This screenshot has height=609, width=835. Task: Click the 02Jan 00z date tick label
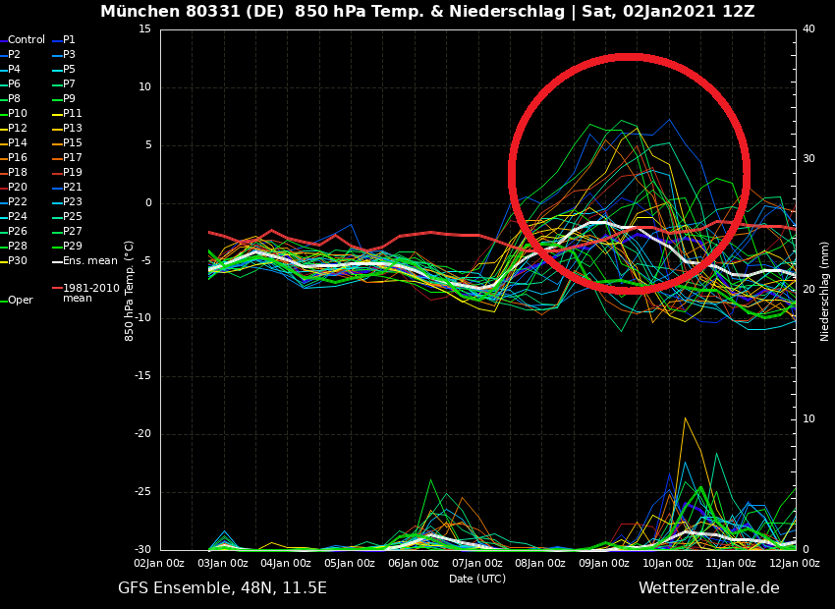[x=159, y=564]
